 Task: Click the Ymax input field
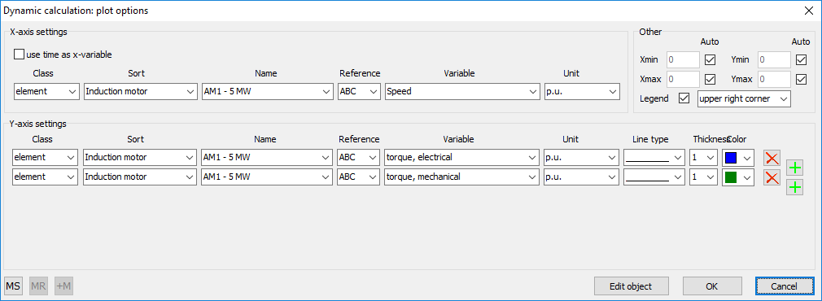[774, 79]
